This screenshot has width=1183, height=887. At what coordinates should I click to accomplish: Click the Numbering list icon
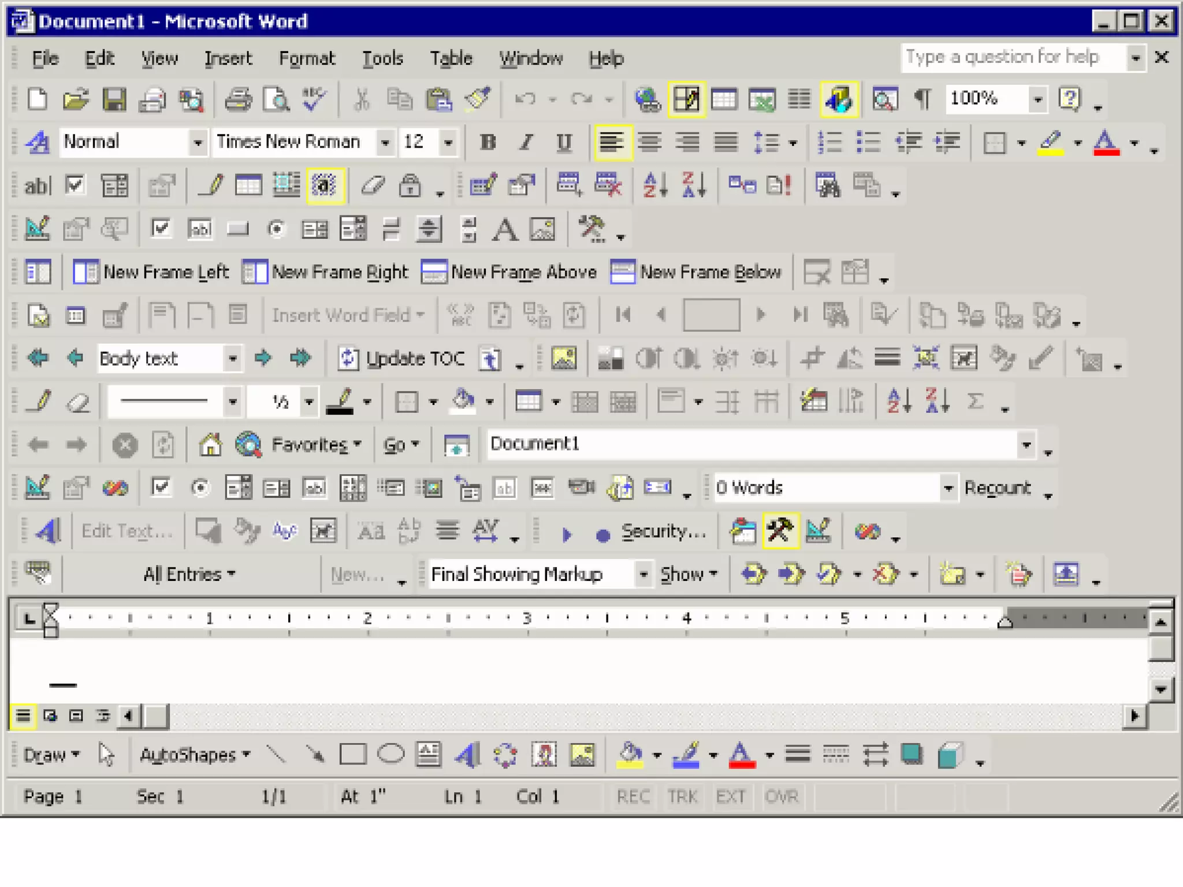pos(830,142)
